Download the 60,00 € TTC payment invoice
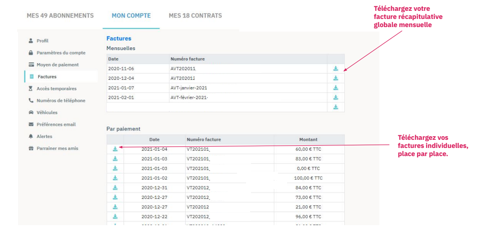Screen dimensions: 479x235 click(115, 149)
